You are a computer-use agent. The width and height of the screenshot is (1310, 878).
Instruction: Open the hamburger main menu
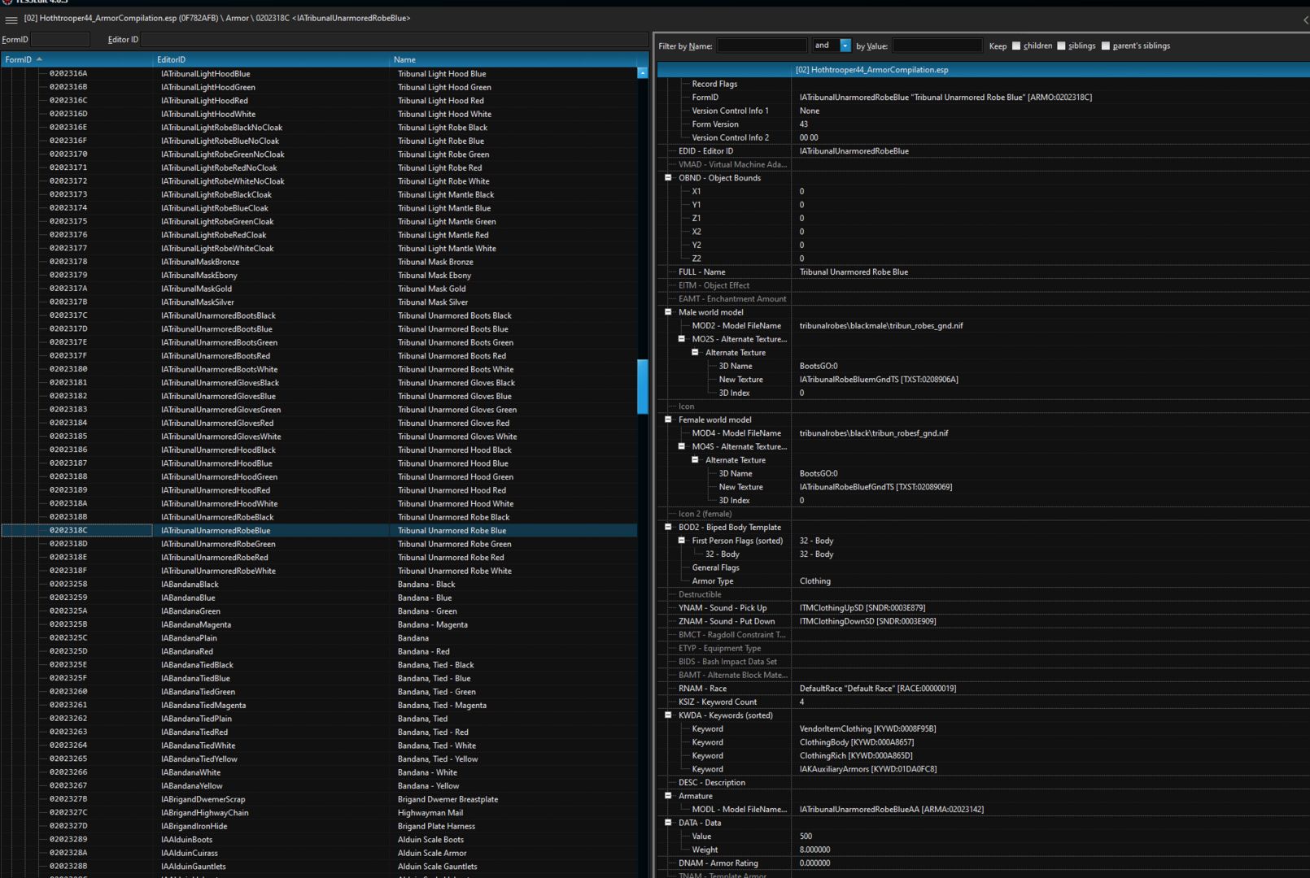(x=11, y=20)
